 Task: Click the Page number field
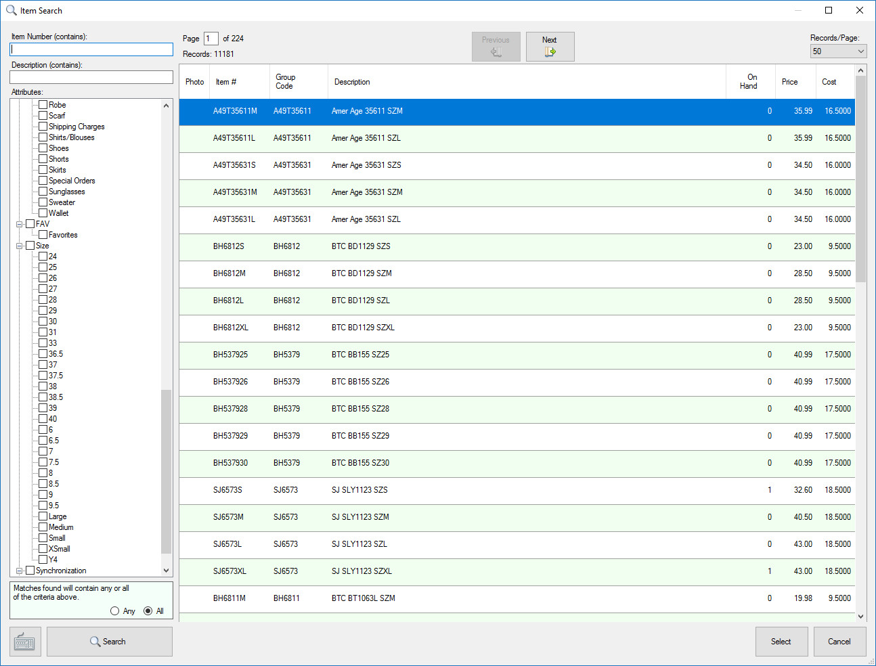211,39
